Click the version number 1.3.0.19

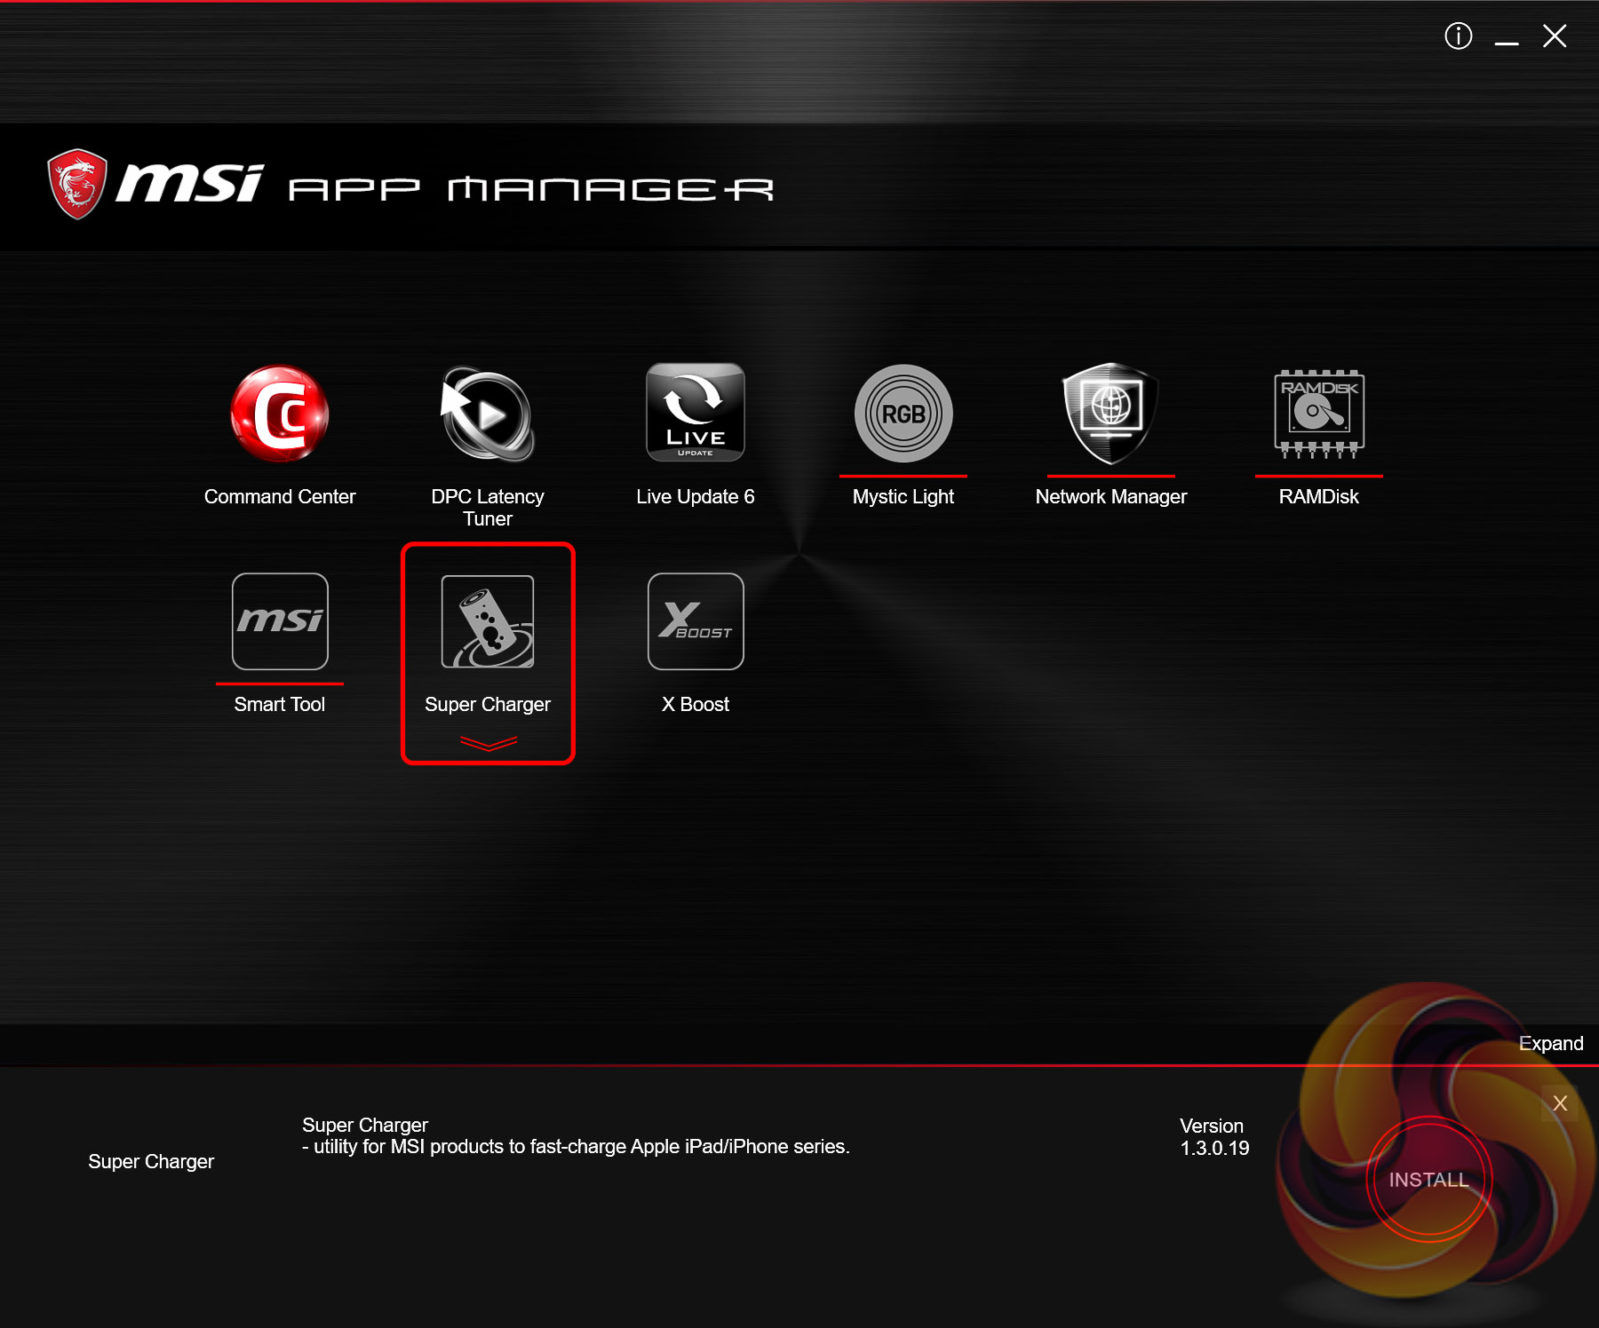1214,1149
